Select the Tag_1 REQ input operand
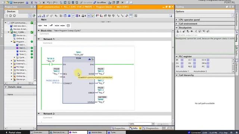 (x=56, y=74)
